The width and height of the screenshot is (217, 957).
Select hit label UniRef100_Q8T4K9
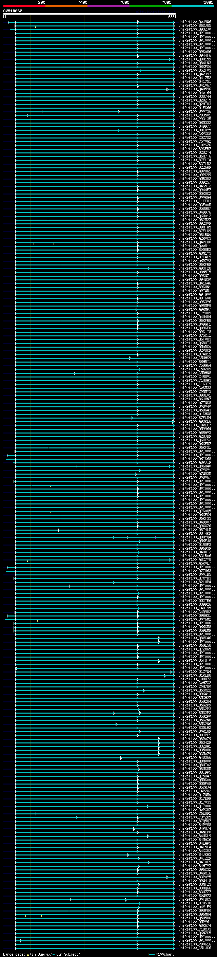coord(195,533)
